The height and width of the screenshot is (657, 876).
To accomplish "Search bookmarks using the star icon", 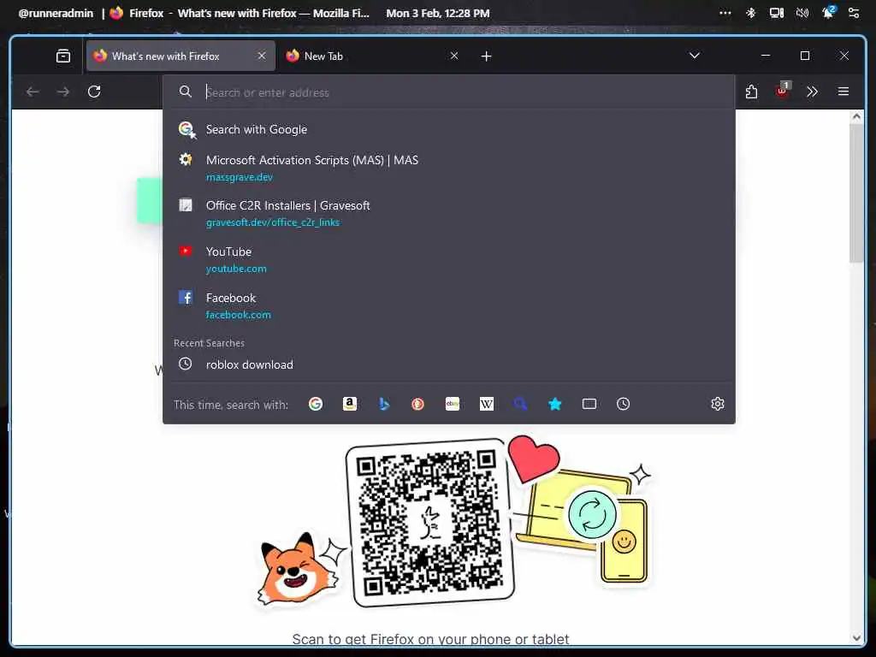I will click(554, 404).
